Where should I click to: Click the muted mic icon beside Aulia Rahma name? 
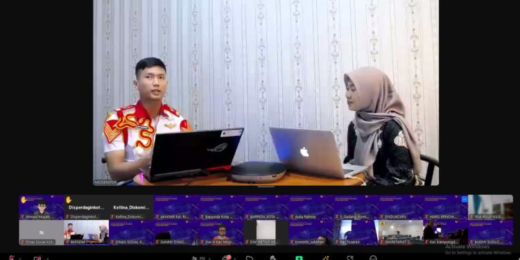[292, 217]
